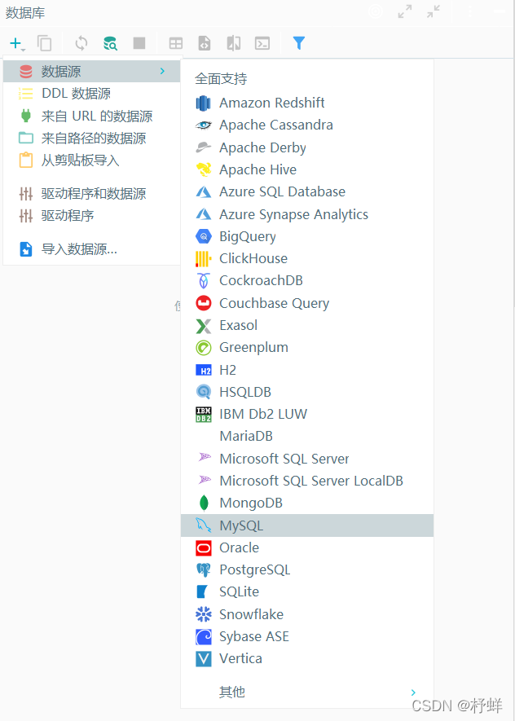This screenshot has height=721, width=515.
Task: Open 其他 data sources entry
Action: pyautogui.click(x=307, y=692)
